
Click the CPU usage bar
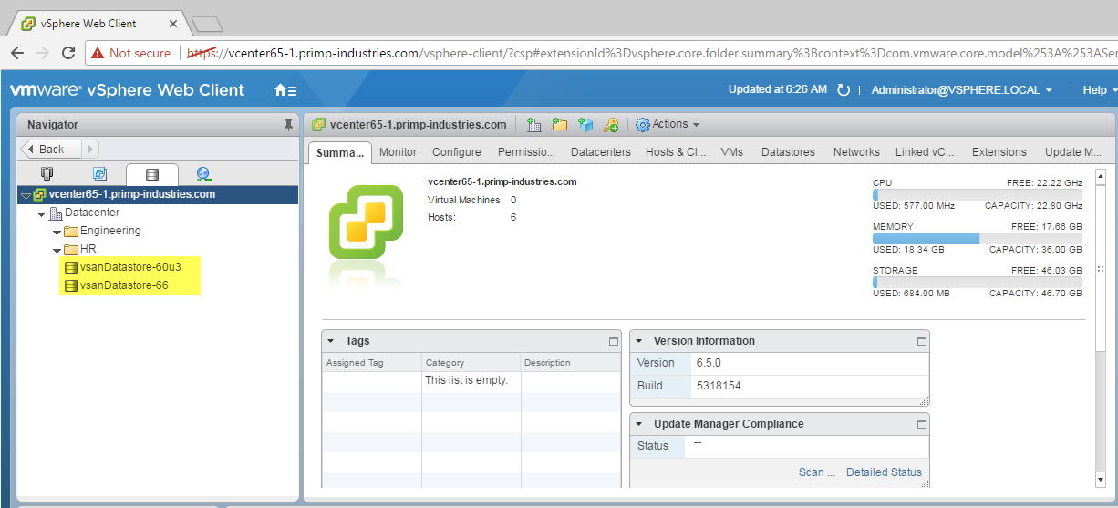coord(978,194)
